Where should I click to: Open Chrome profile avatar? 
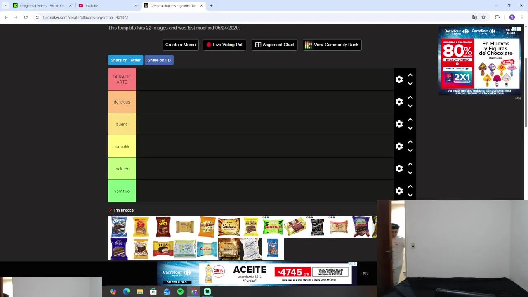tap(512, 17)
